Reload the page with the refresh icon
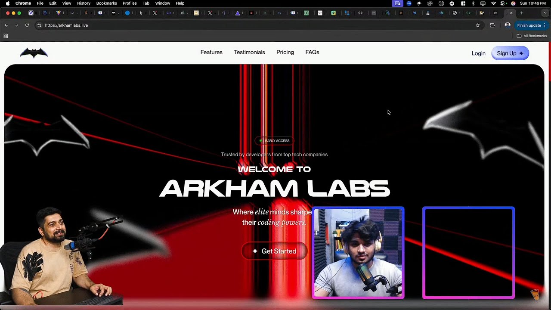The width and height of the screenshot is (551, 310). (x=27, y=25)
